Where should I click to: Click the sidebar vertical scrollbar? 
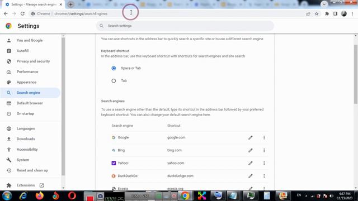63,107
